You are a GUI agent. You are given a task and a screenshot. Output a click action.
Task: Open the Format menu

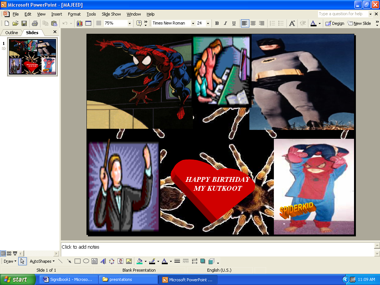coord(74,14)
